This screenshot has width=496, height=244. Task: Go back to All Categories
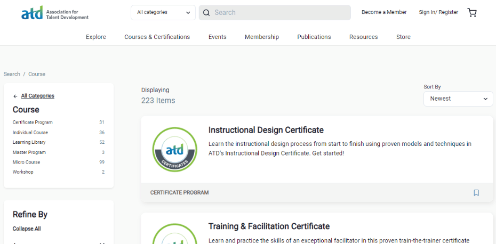38,96
